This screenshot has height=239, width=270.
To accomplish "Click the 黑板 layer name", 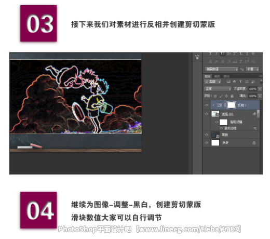I will tap(225, 135).
